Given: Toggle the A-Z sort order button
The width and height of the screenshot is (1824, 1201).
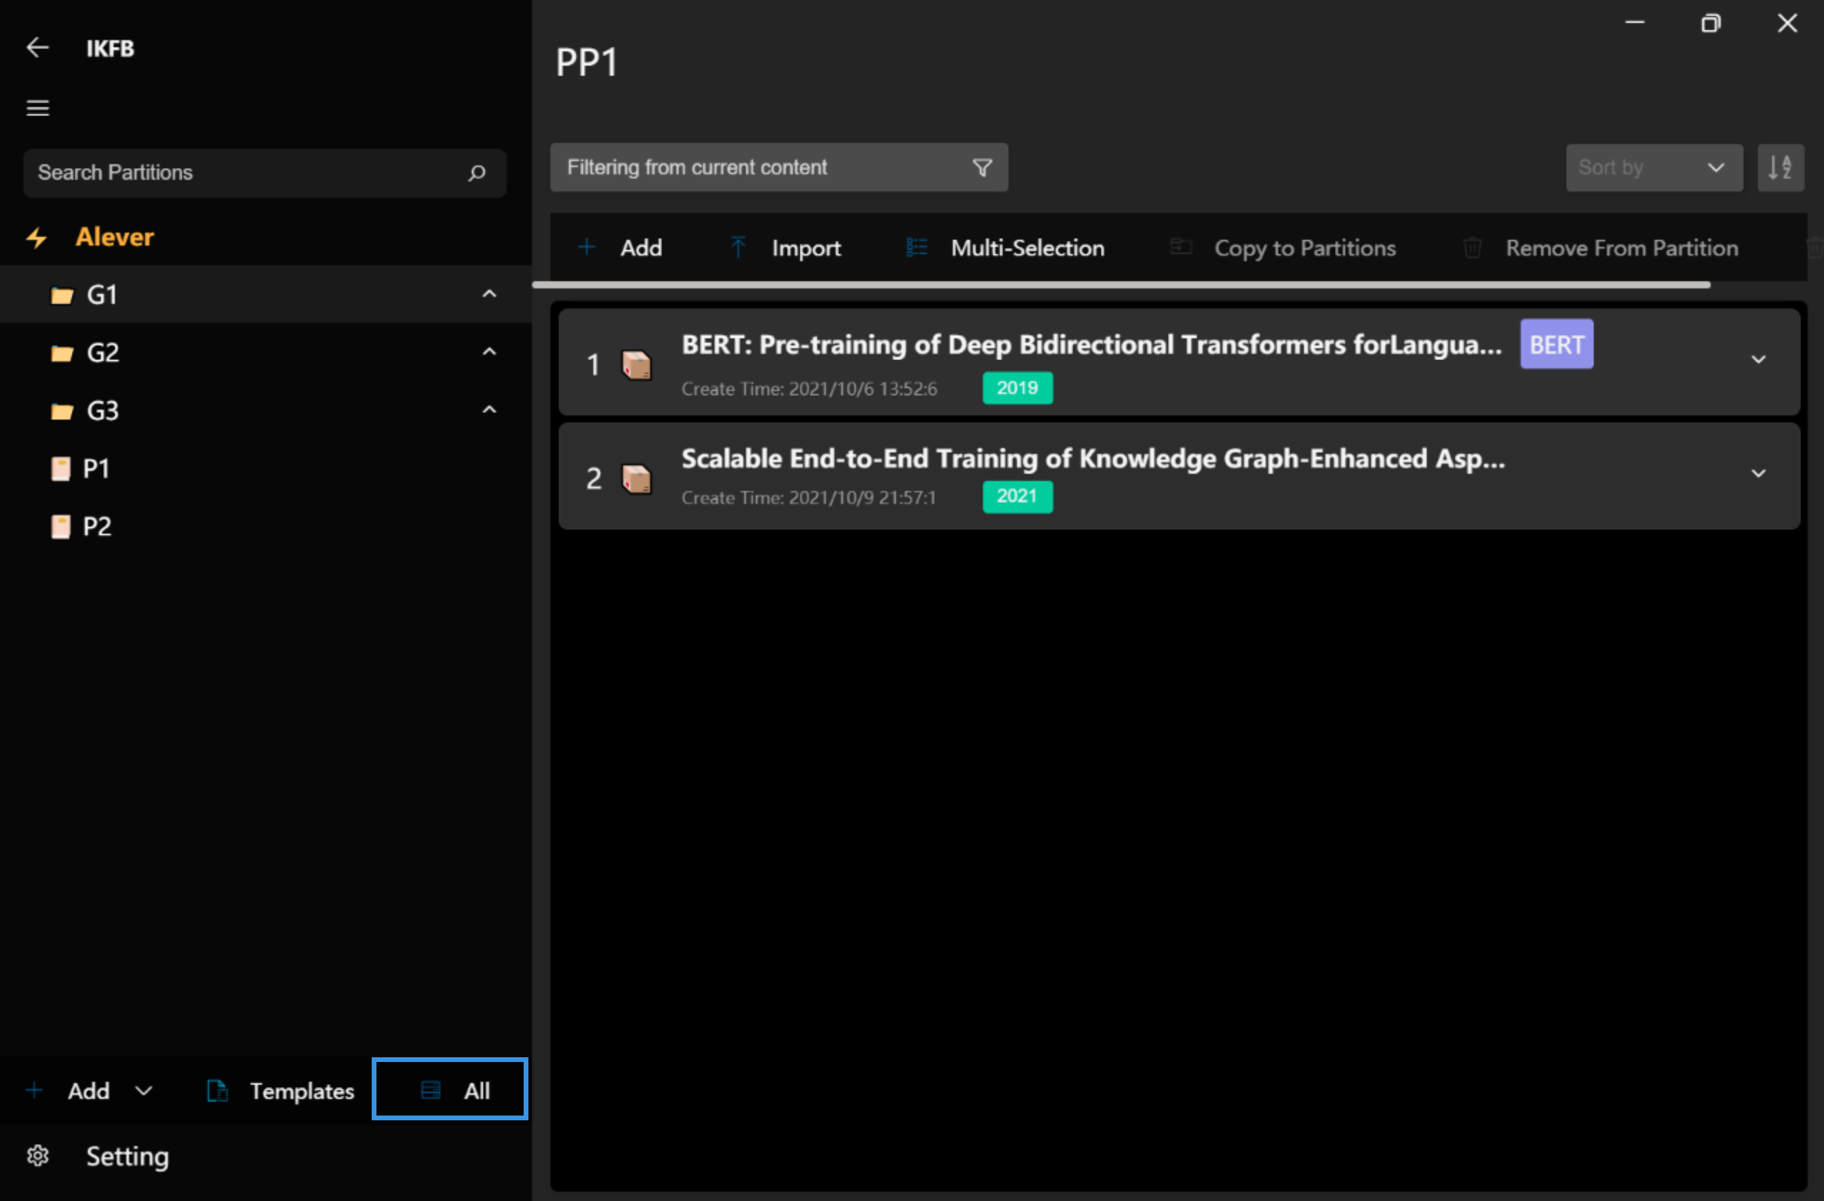Looking at the screenshot, I should [x=1779, y=168].
